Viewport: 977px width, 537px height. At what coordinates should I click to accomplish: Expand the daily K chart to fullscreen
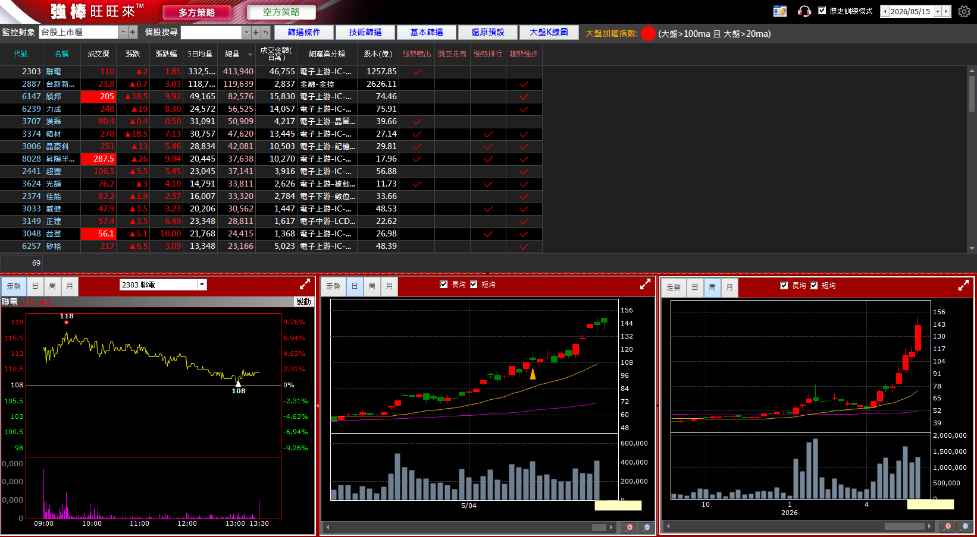coord(645,285)
